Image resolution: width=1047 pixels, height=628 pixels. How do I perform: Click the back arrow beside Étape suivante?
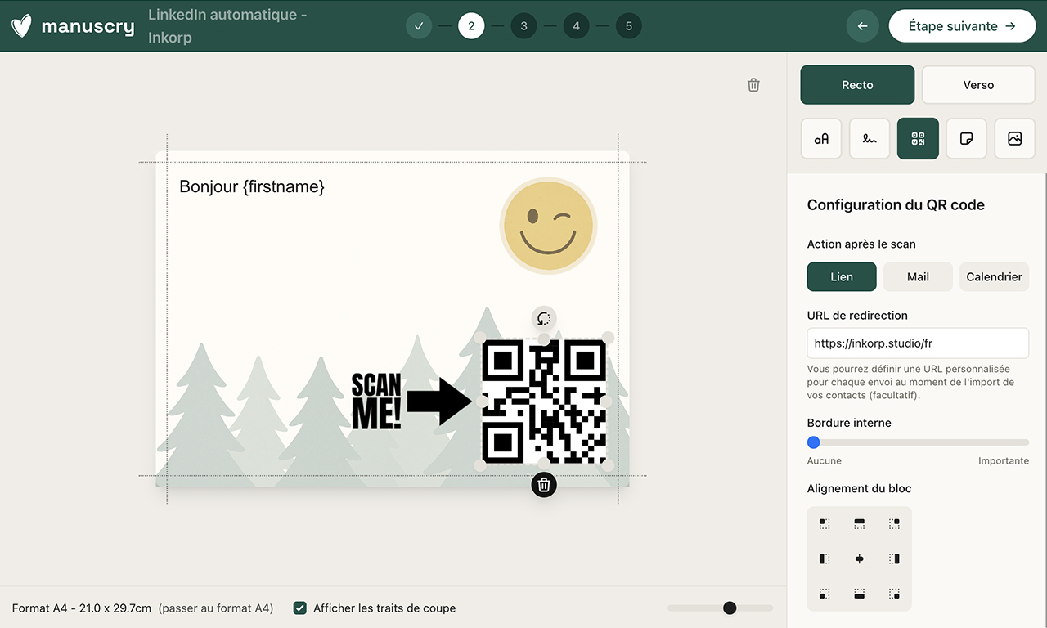(862, 25)
